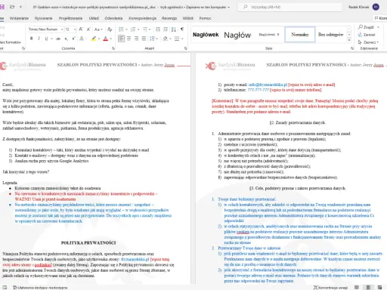Click the multilevel list icon
Screen dimensions: 387x290
click(x=145, y=29)
